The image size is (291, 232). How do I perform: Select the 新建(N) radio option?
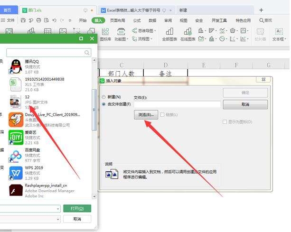coord(104,97)
